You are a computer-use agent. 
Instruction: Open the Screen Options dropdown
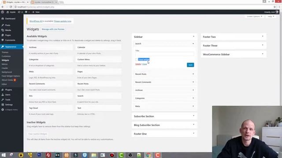click(x=254, y=17)
